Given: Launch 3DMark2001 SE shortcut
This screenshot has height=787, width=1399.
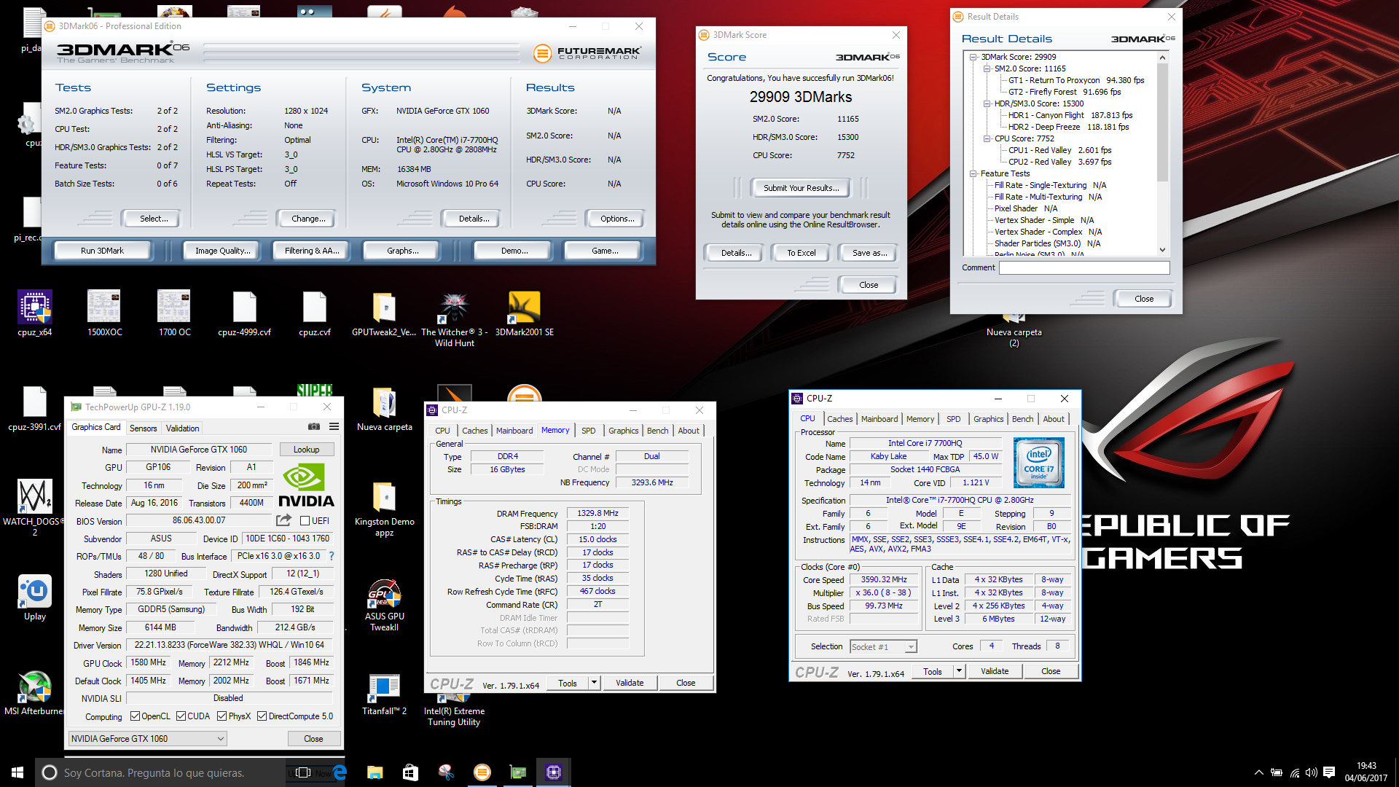Looking at the screenshot, I should 524,313.
